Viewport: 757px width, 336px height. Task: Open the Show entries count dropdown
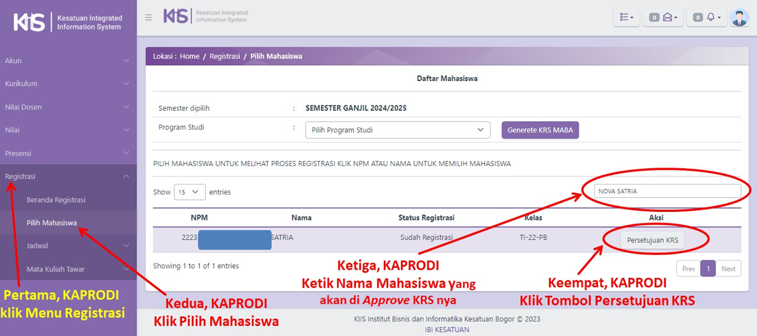pyautogui.click(x=189, y=192)
